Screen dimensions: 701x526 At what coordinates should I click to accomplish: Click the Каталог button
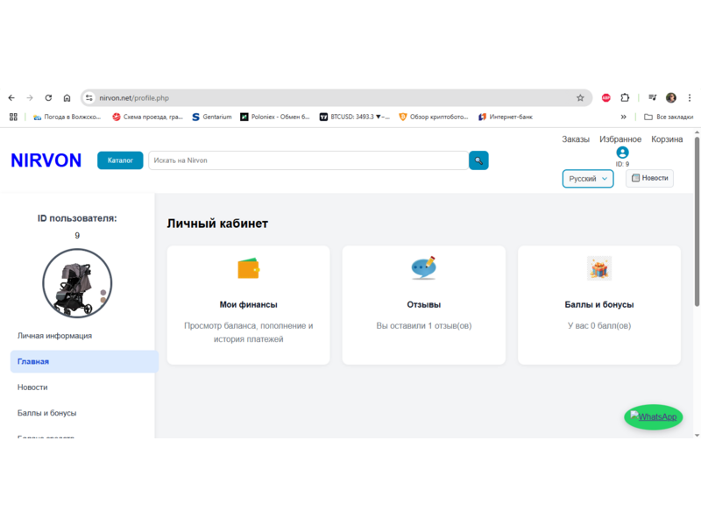(120, 160)
